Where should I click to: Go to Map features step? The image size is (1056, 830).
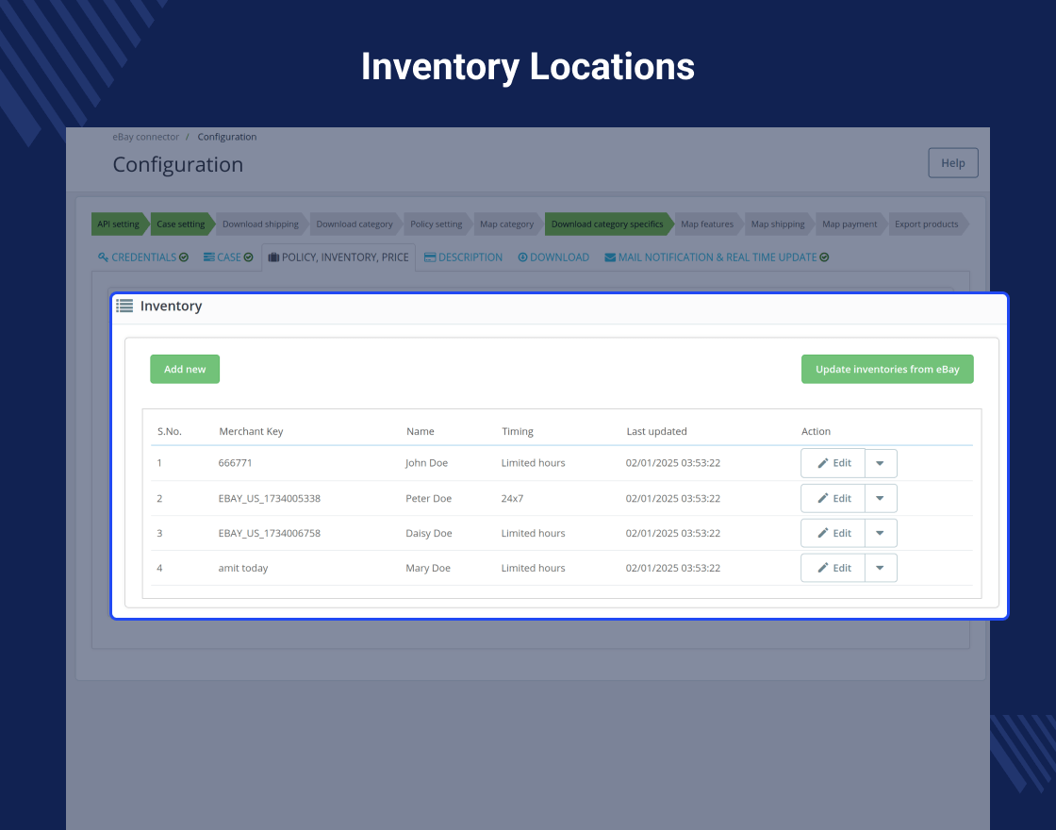coord(707,224)
